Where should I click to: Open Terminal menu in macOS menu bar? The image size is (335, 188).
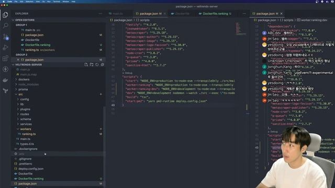[57, 2]
